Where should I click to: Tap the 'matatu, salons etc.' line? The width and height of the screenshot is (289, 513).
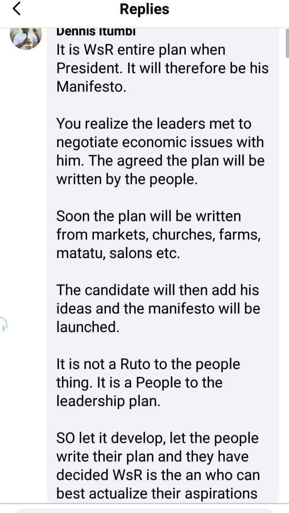(118, 253)
